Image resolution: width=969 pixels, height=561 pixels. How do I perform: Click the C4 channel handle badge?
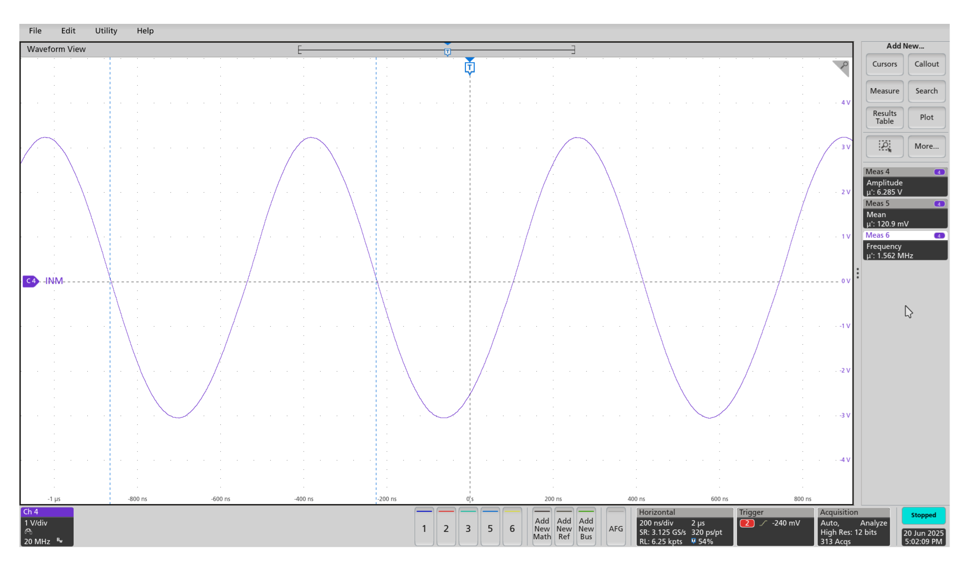click(31, 281)
